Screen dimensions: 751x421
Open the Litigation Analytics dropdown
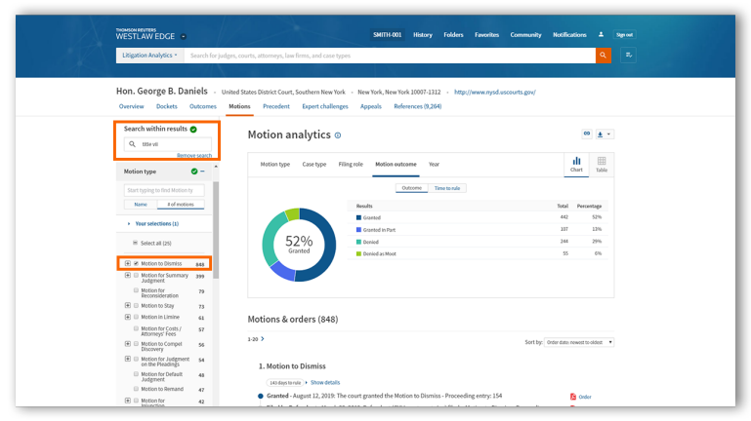pos(149,57)
